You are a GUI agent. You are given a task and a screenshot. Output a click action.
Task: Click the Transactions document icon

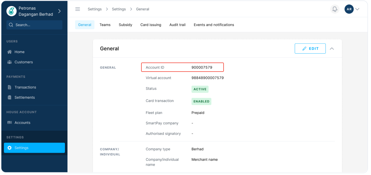coord(10,87)
